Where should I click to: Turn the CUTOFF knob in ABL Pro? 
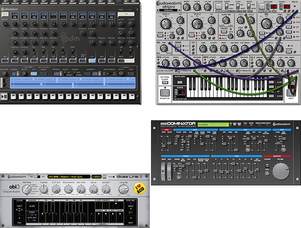pos(213,49)
